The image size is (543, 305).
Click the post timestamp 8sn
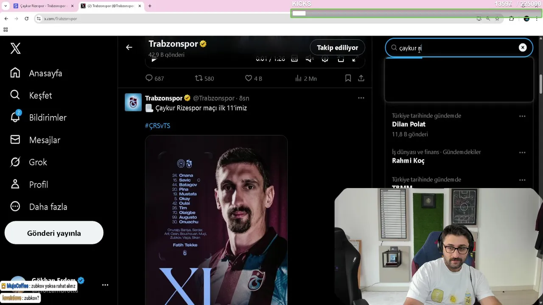pyautogui.click(x=244, y=98)
